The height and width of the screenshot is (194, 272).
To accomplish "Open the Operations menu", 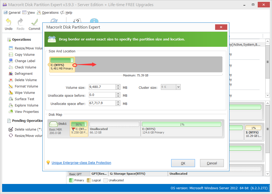I will pos(50,12).
